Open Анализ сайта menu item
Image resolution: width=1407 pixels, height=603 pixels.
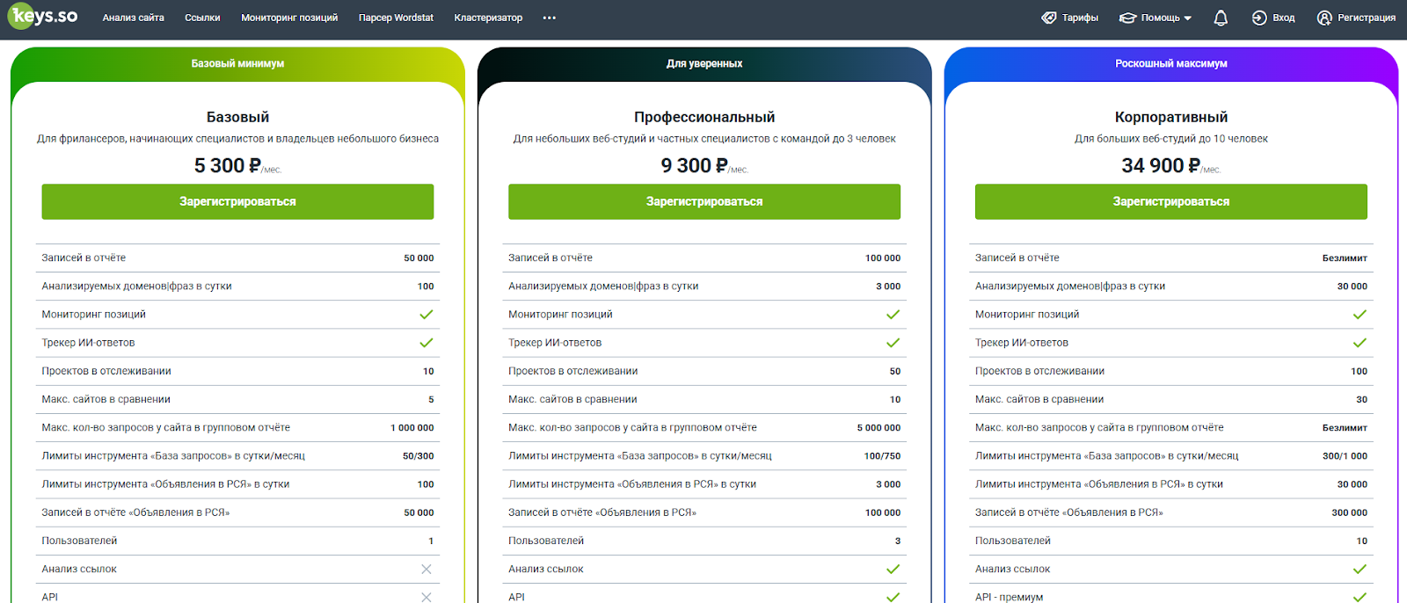click(x=133, y=18)
